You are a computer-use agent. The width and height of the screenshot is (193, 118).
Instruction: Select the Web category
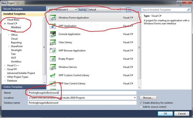point(14,31)
